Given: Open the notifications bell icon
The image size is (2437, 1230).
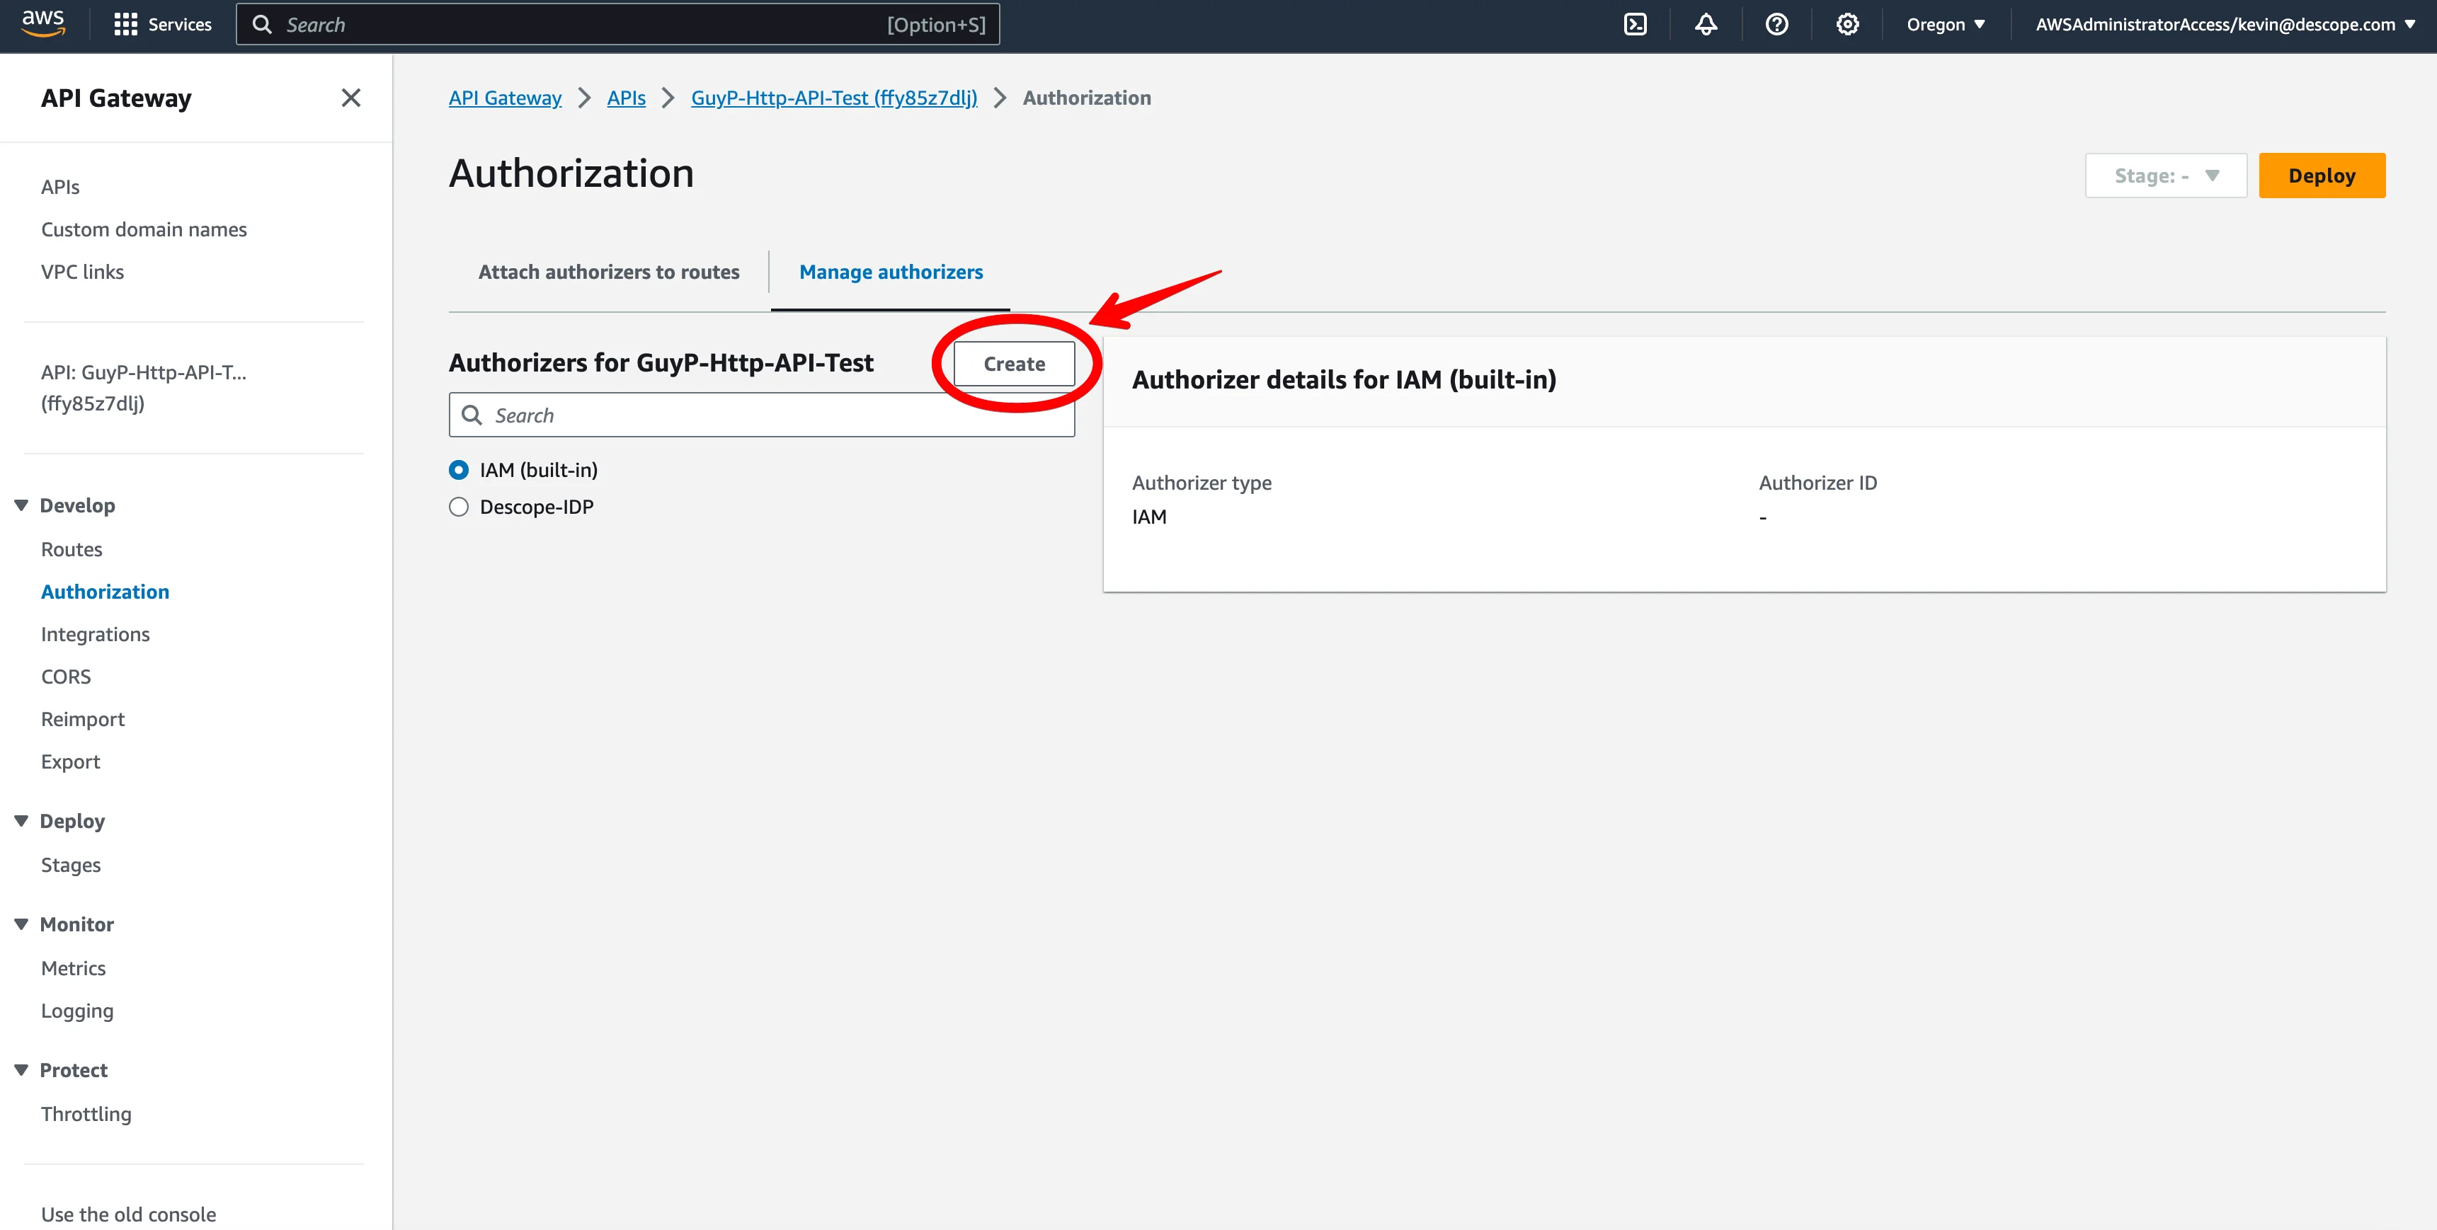Looking at the screenshot, I should (1706, 23).
